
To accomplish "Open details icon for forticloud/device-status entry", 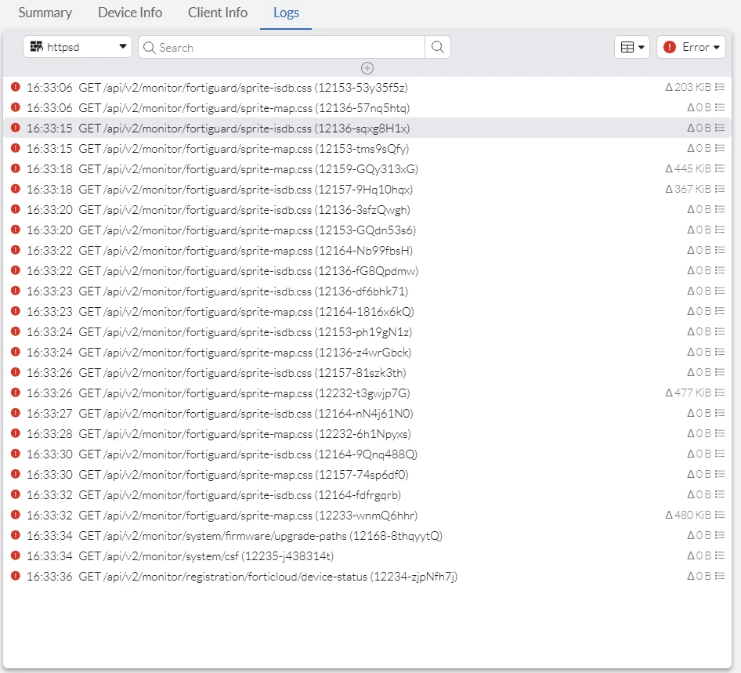I will click(x=720, y=575).
